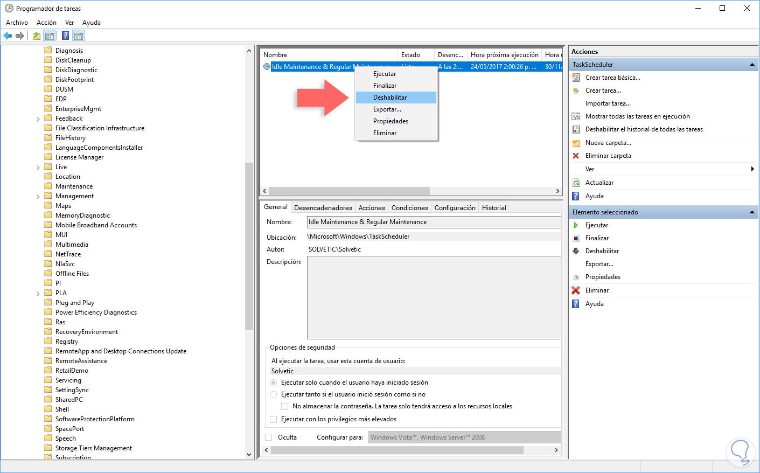Click the Finalizar stop icon in Acciones pane
The image size is (760, 473).
pos(576,238)
